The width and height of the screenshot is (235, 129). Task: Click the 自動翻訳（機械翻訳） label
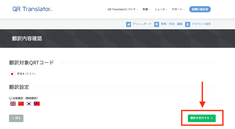[x=25, y=98]
